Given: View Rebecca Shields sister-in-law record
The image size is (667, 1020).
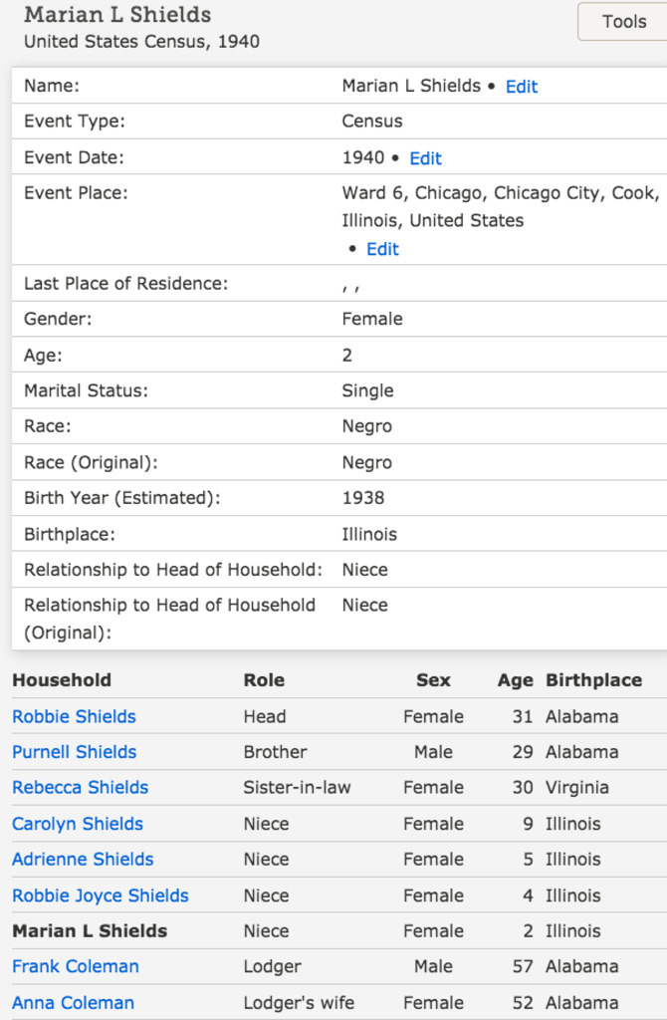Looking at the screenshot, I should [x=80, y=787].
